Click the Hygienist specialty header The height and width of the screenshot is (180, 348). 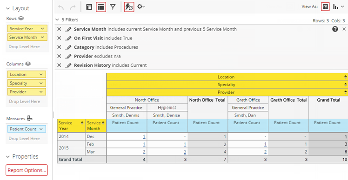[x=167, y=108]
